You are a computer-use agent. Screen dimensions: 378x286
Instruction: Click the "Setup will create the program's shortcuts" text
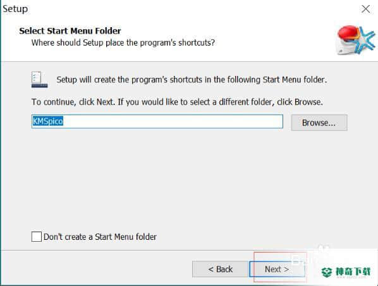[x=192, y=80]
